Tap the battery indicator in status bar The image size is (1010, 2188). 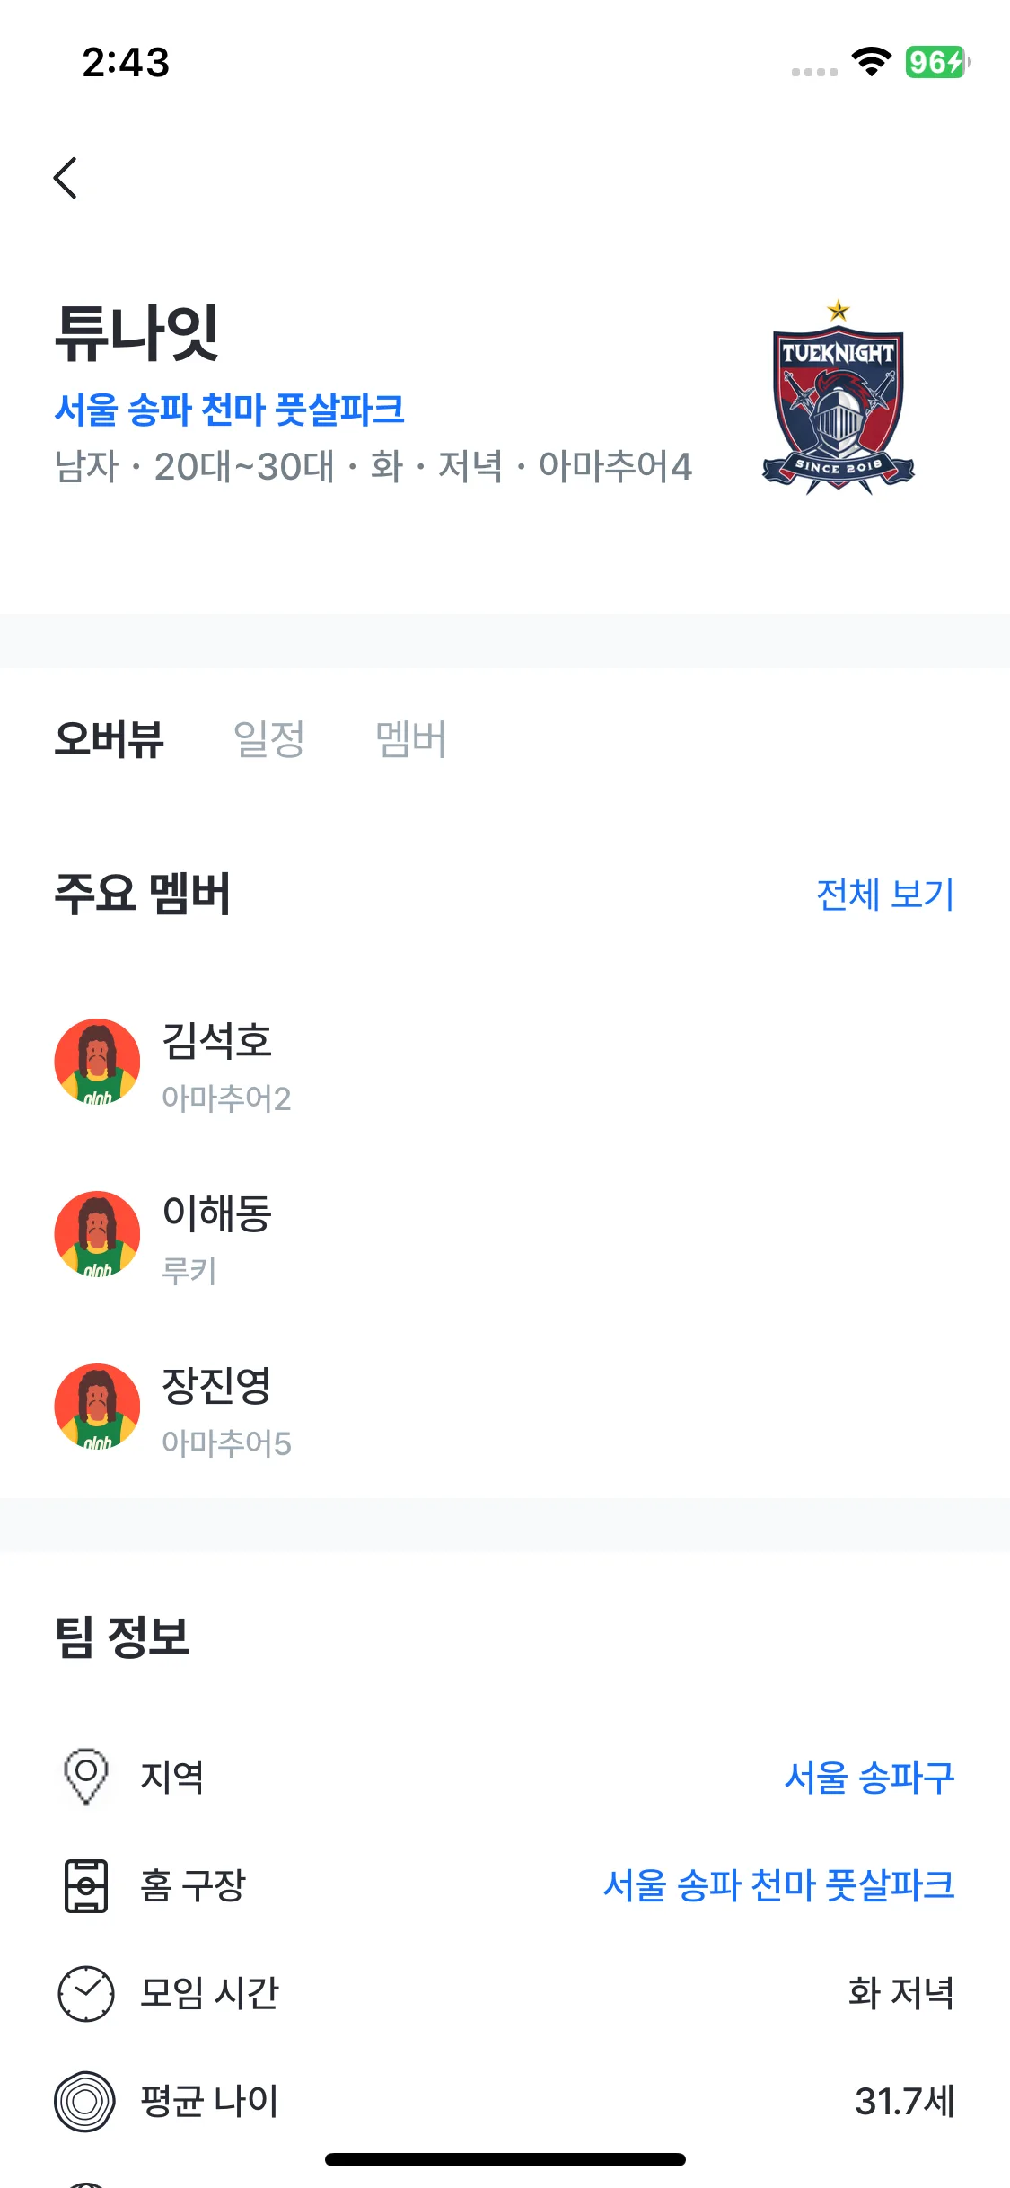936,62
